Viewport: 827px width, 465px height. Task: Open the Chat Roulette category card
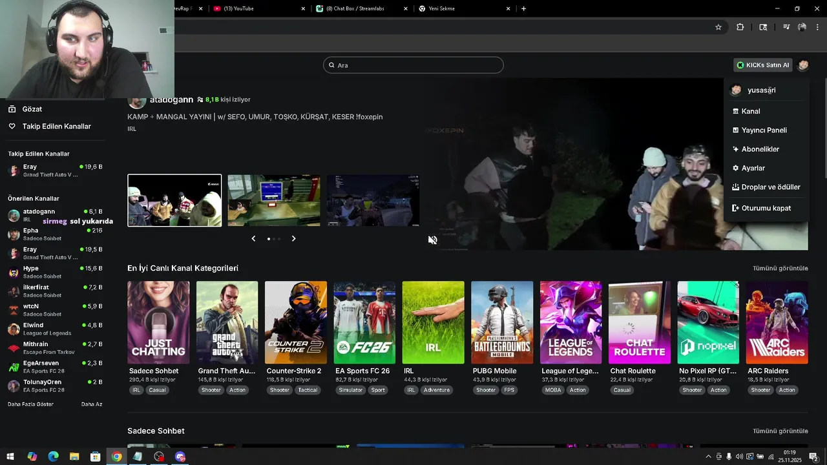pyautogui.click(x=640, y=322)
